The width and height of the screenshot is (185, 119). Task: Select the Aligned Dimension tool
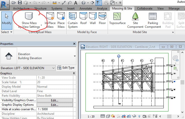tap(64, 3)
